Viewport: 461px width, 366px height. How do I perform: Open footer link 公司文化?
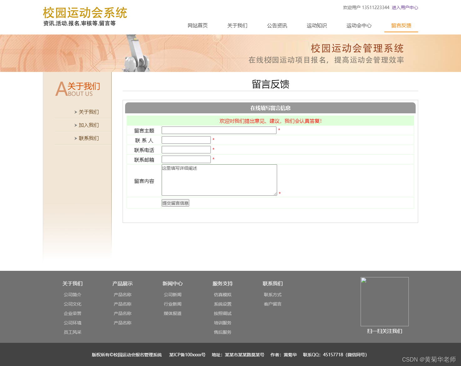(73, 304)
